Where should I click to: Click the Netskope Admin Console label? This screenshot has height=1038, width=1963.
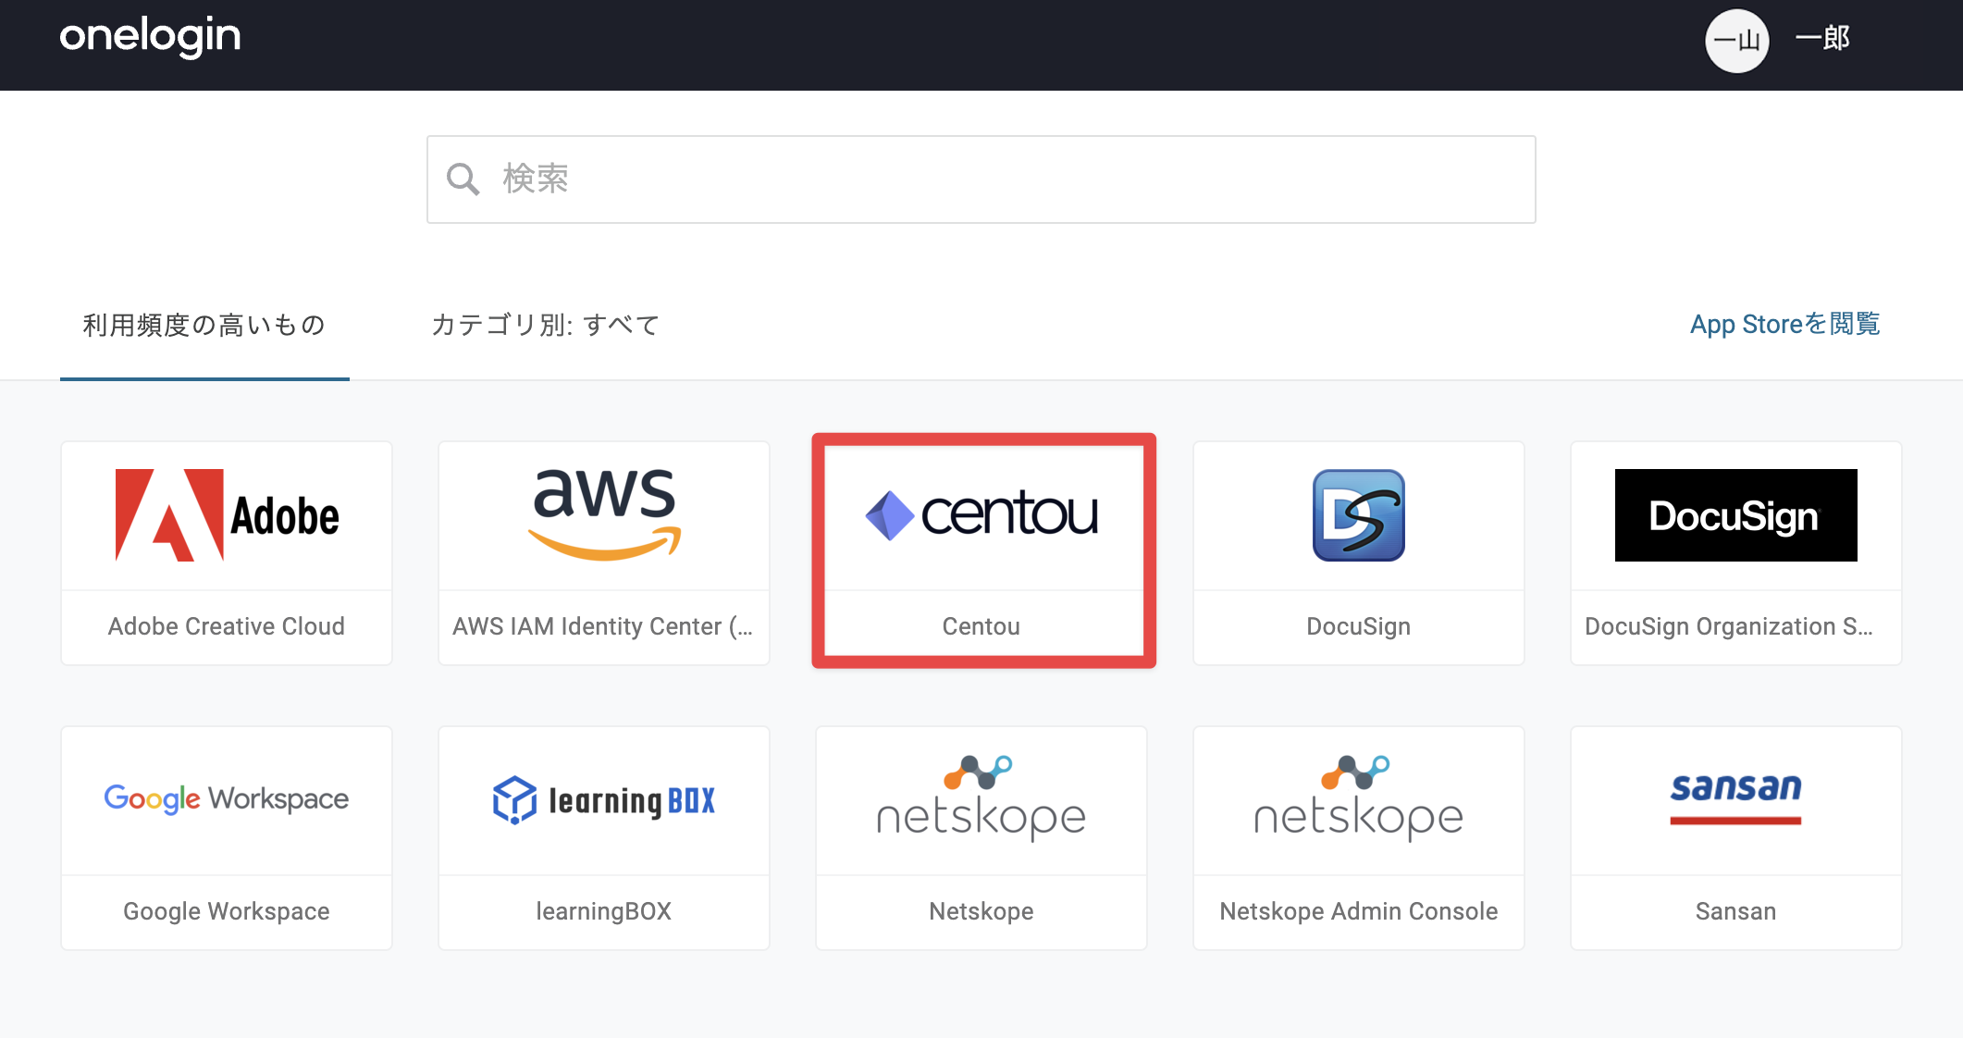[1359, 911]
